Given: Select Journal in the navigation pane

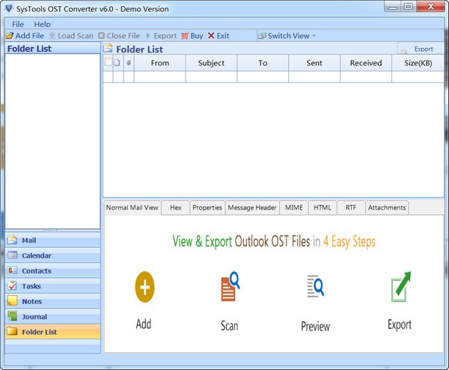Looking at the screenshot, I should coord(52,316).
